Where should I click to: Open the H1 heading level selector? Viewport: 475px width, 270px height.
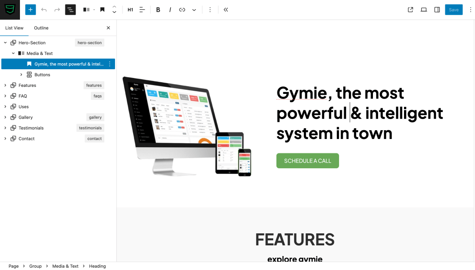[130, 10]
